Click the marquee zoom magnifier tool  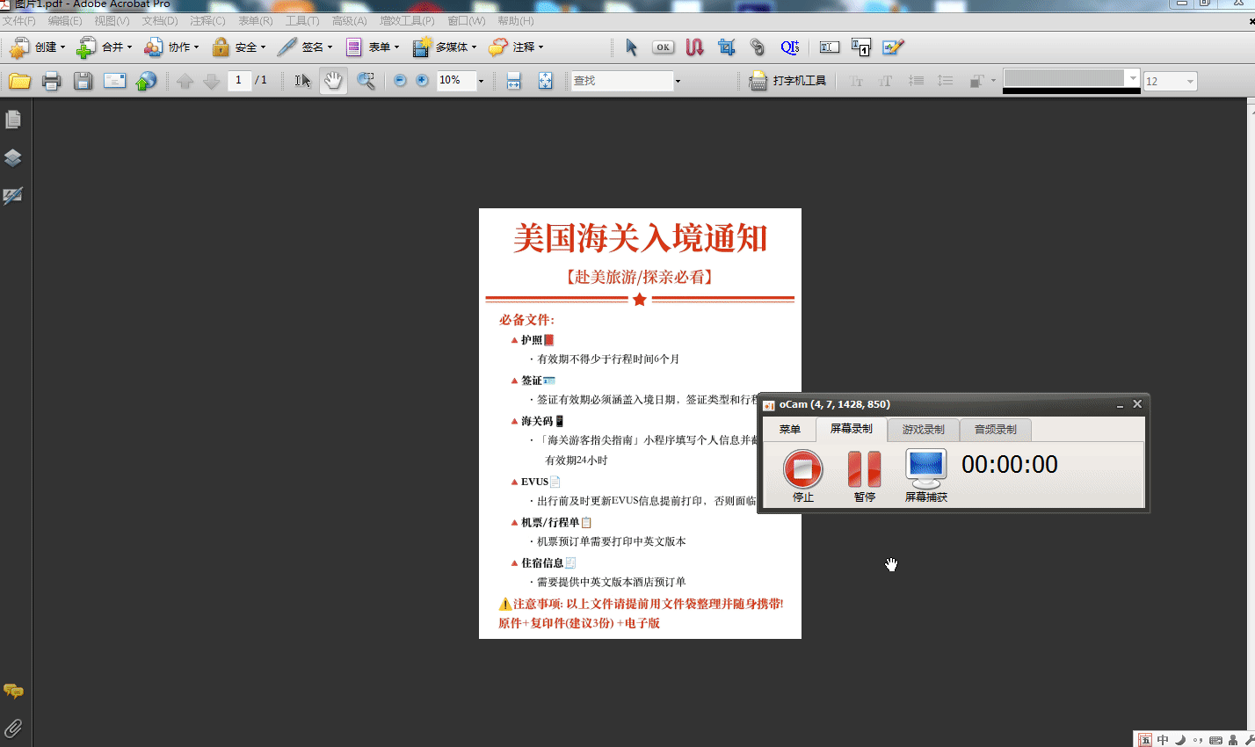[x=366, y=81]
